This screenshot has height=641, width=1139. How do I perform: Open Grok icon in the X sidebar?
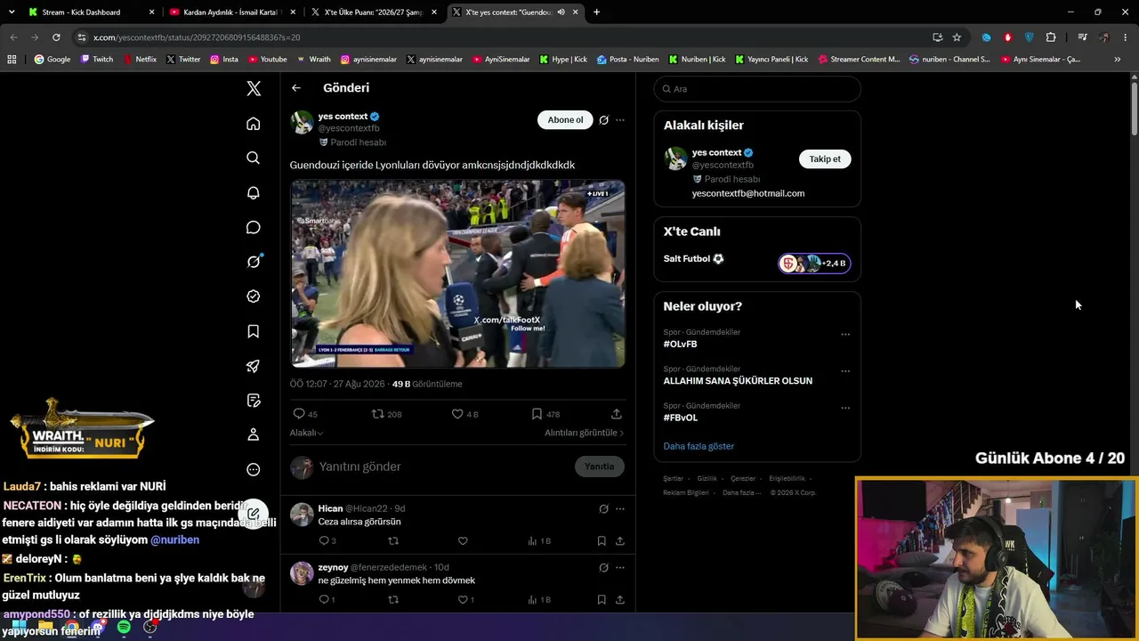pyautogui.click(x=254, y=262)
